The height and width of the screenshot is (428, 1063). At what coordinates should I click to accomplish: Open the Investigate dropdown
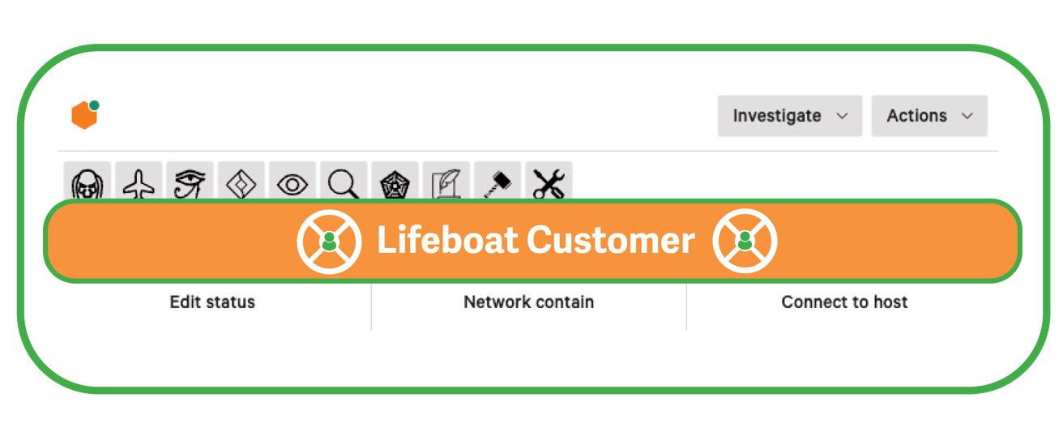point(790,116)
